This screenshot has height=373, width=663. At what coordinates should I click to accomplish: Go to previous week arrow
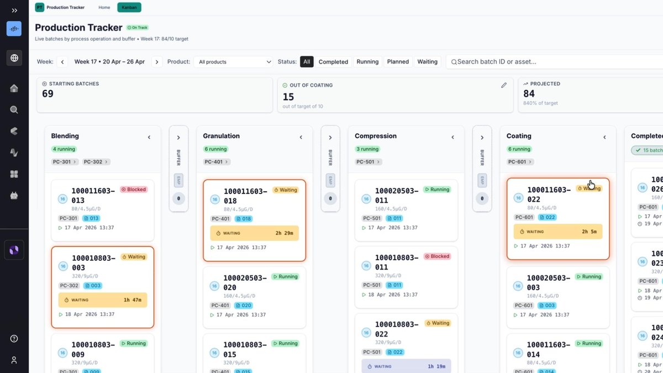tap(62, 62)
